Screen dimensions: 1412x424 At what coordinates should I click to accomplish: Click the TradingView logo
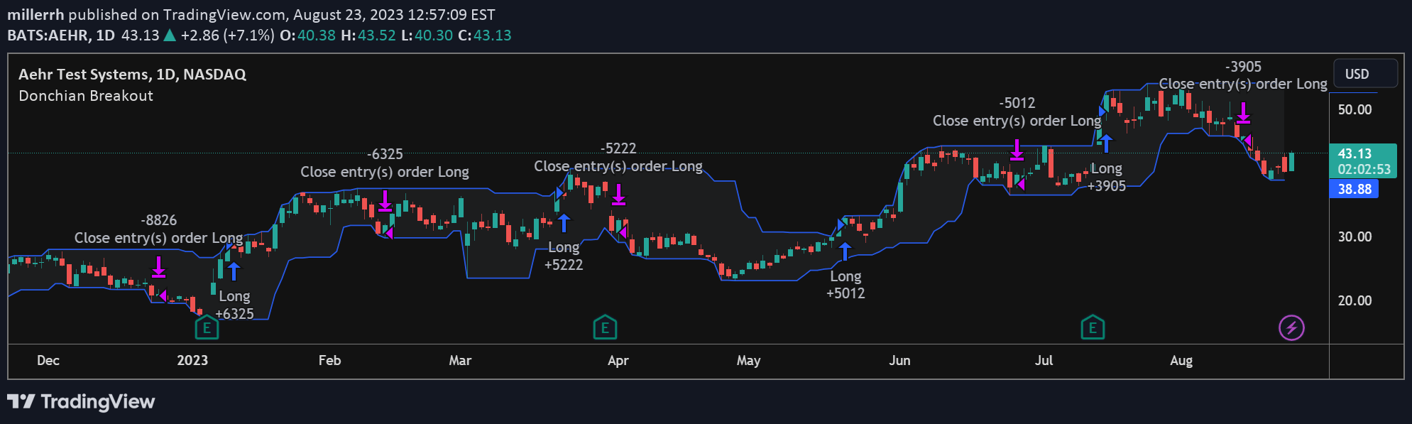coord(81,401)
